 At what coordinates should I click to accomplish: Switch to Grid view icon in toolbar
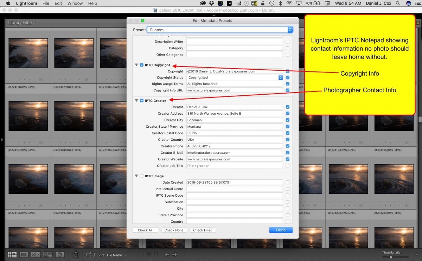(x=12, y=254)
